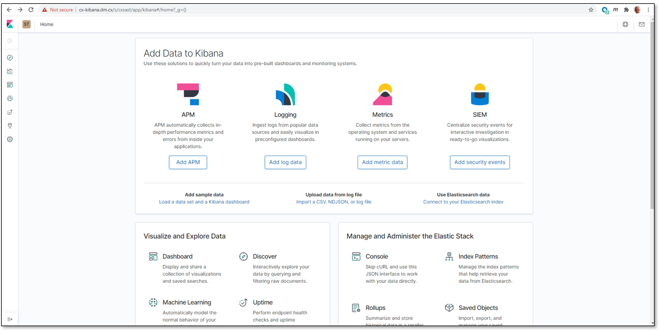Bookmark this page with the star icon
659x330 pixels.
pos(591,9)
